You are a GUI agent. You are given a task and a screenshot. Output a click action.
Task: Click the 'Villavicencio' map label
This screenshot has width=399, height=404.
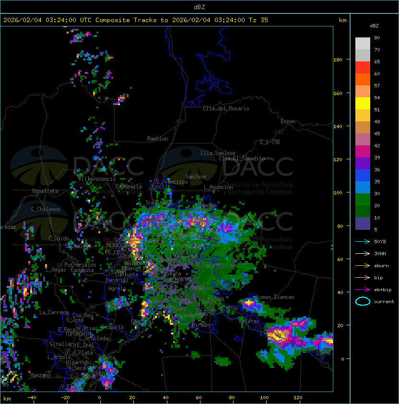click(x=97, y=179)
